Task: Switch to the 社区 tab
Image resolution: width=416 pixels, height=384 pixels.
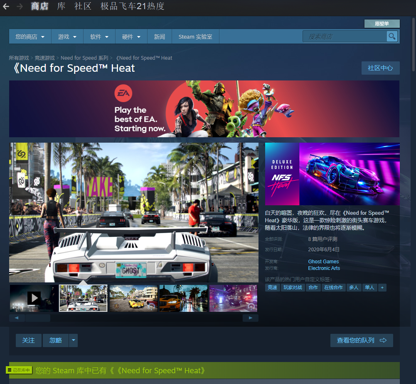Action: [83, 6]
